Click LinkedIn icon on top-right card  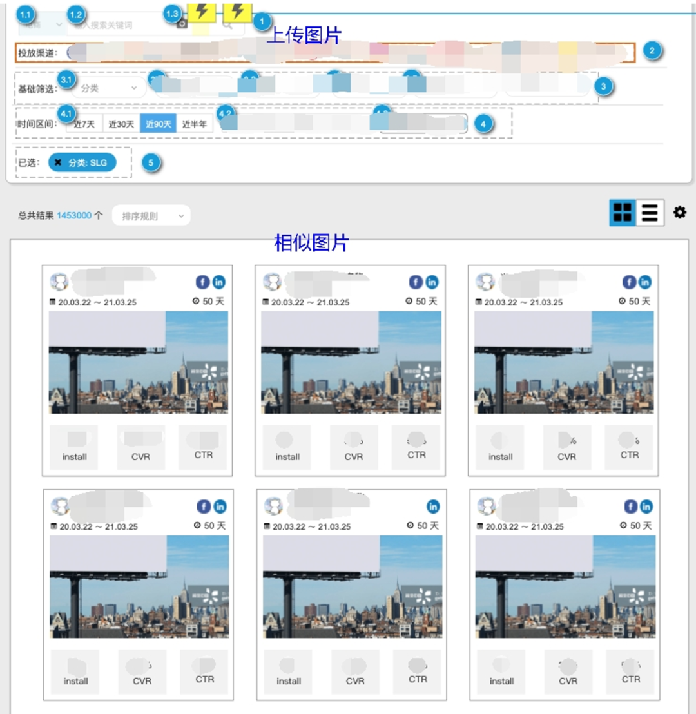pos(645,282)
